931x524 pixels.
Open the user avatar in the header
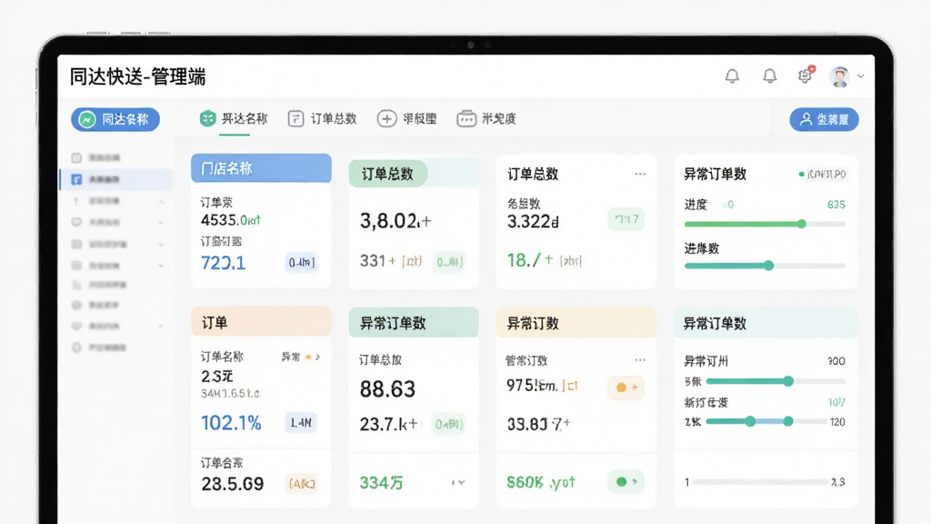point(839,76)
